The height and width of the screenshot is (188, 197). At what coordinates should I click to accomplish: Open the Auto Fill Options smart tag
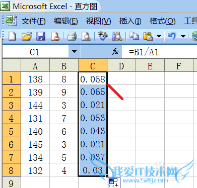pyautogui.click(x=114, y=182)
